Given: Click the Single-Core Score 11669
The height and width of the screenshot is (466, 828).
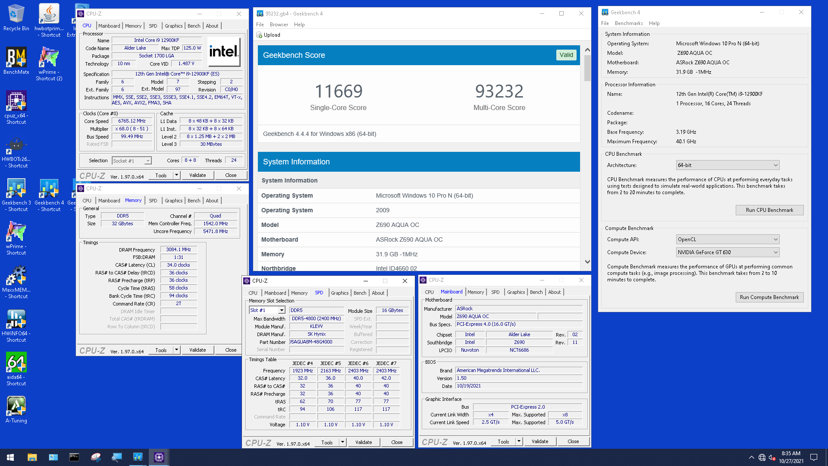Looking at the screenshot, I should point(339,91).
